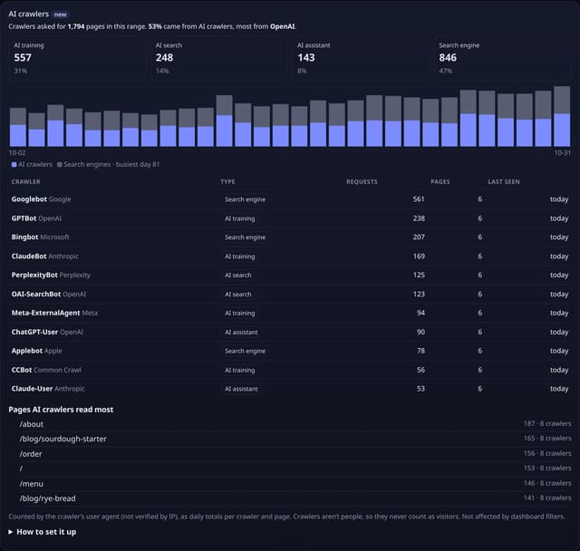Click the 561 requests value for Googlebot

(x=419, y=199)
